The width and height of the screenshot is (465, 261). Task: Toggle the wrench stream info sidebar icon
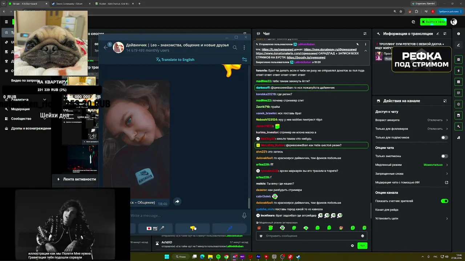tap(458, 127)
